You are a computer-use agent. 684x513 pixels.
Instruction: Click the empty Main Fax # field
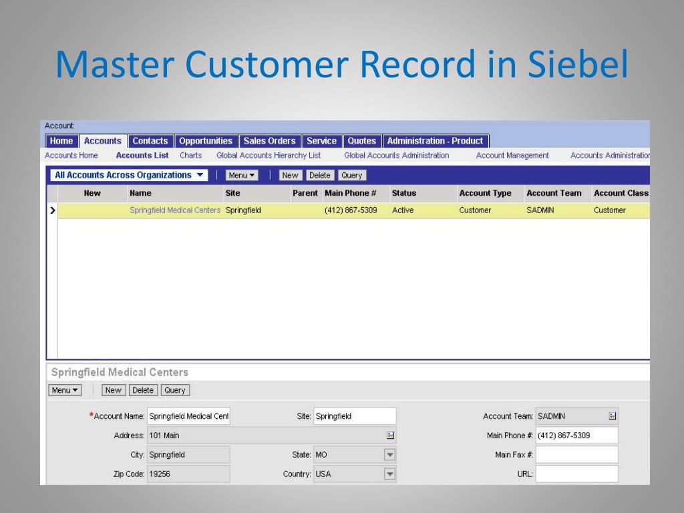tap(576, 454)
